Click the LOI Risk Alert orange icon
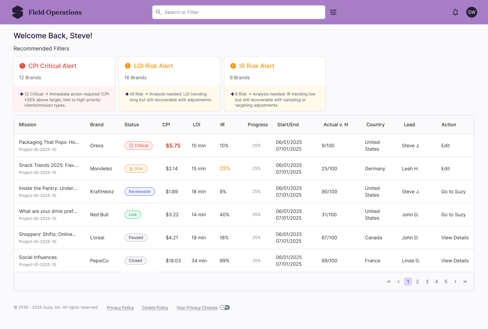 coord(128,66)
